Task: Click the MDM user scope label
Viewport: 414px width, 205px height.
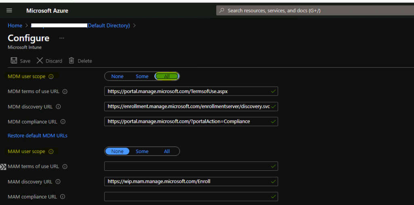Action: coord(27,76)
